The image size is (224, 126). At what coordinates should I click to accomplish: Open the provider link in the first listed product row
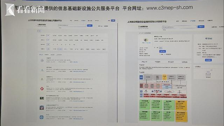pos(75,62)
